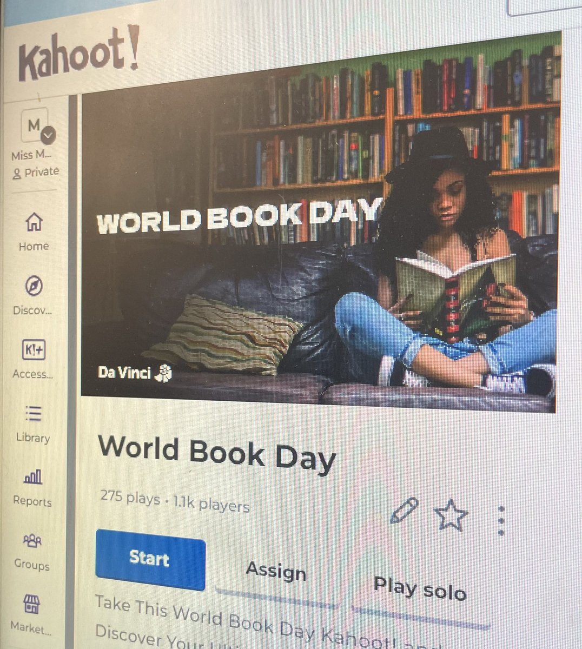Open the Miss M profile avatar

34,125
